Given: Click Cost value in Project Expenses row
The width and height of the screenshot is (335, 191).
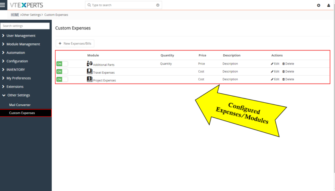Looking at the screenshot, I should coord(201,79).
